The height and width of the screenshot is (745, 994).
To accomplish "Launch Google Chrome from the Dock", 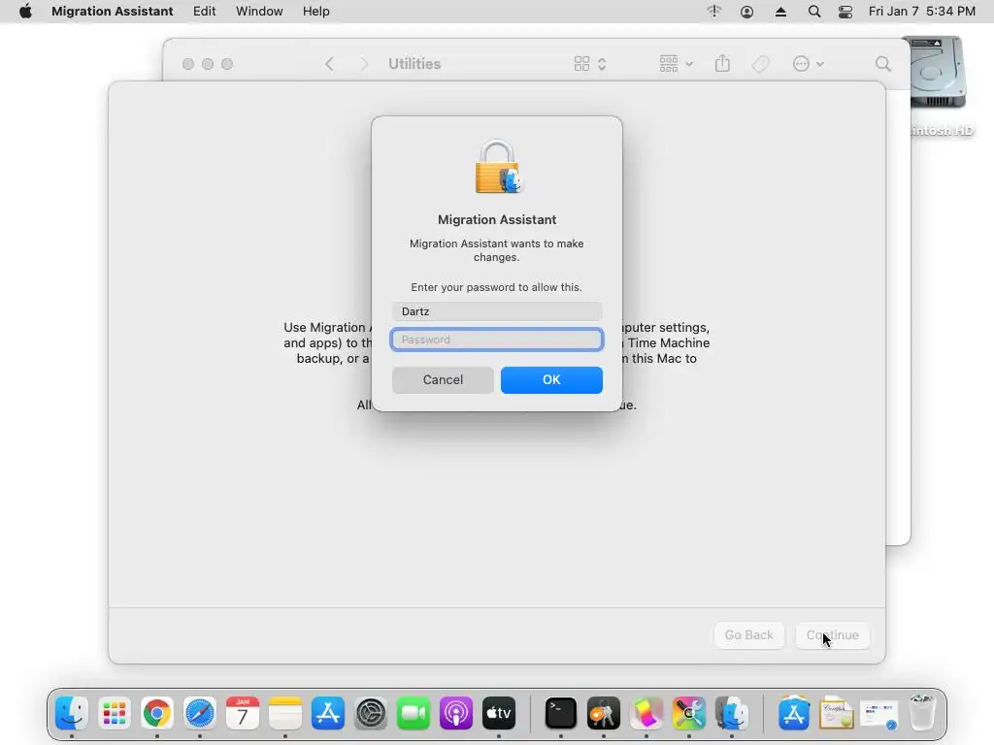I will [157, 713].
